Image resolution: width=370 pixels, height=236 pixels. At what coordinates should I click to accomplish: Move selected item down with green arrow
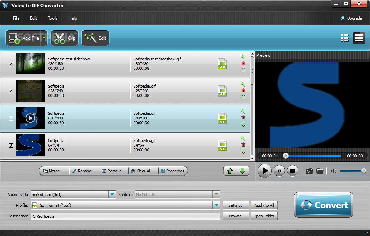click(x=242, y=171)
